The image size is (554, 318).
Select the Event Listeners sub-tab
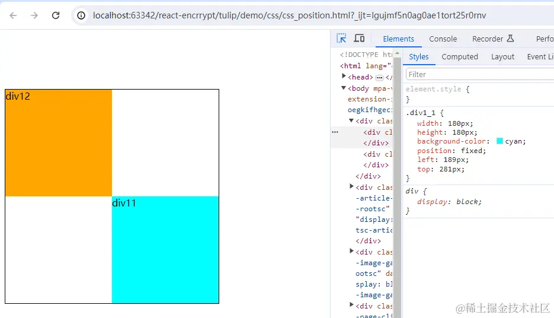pos(540,56)
